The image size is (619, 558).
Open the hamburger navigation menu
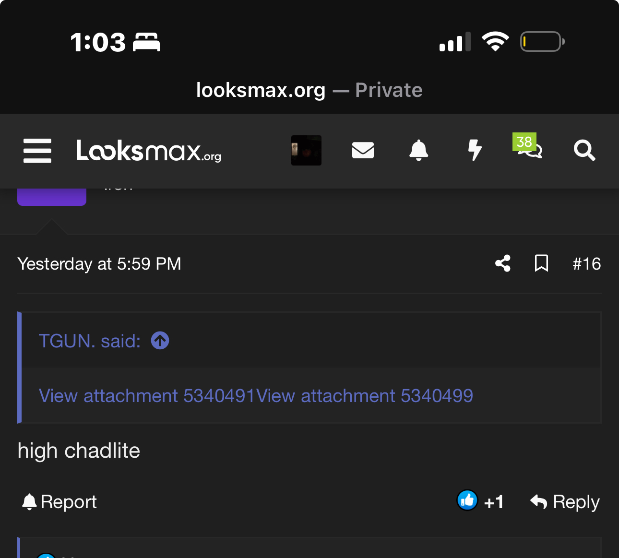pos(37,151)
